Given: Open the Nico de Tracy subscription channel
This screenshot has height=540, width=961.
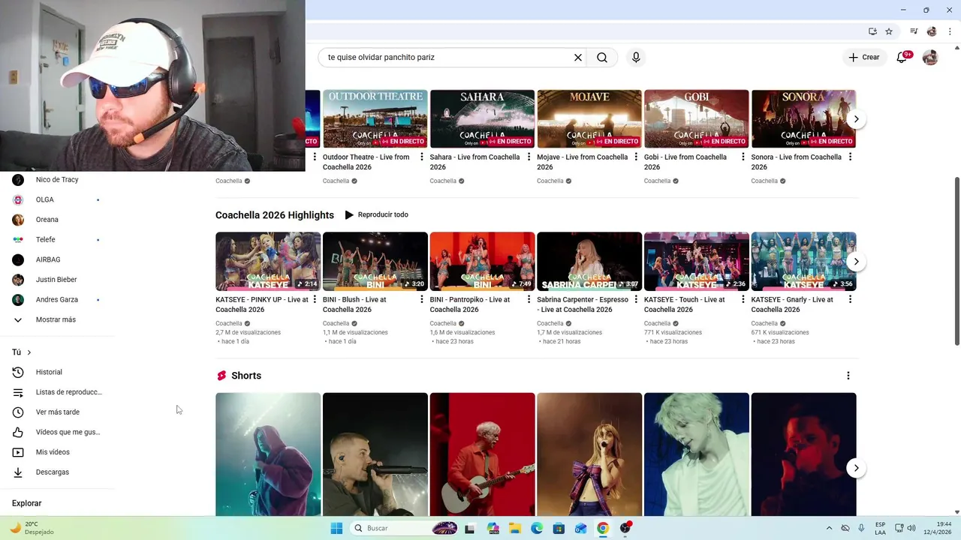Looking at the screenshot, I should pyautogui.click(x=57, y=180).
